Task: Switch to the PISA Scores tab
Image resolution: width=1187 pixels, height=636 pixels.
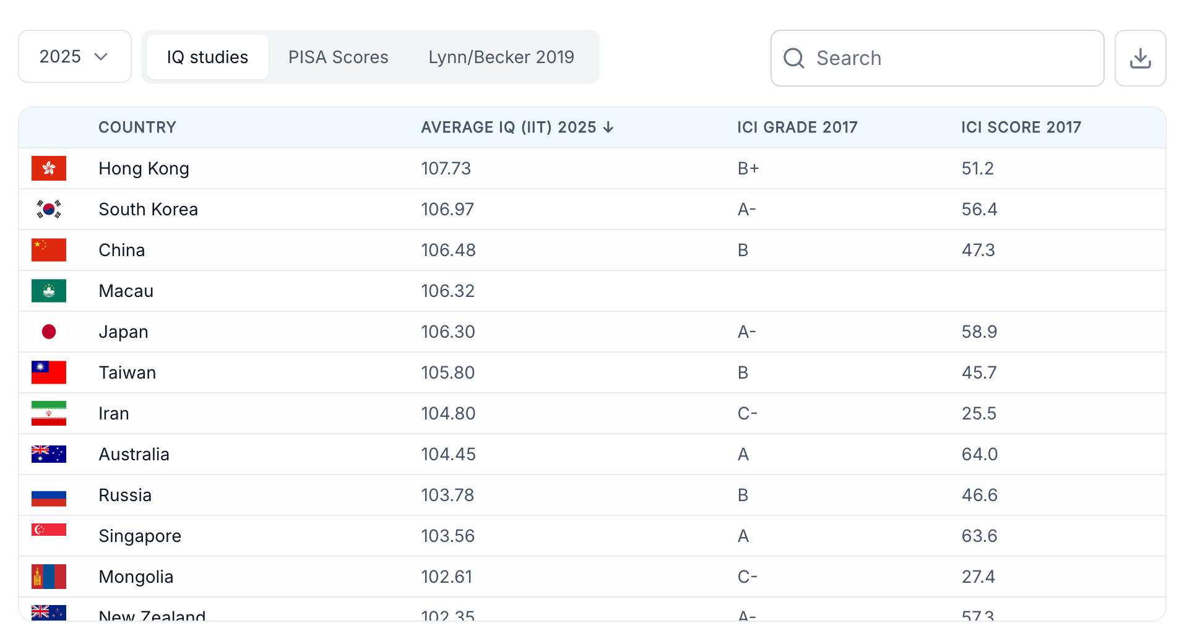Action: tap(338, 57)
